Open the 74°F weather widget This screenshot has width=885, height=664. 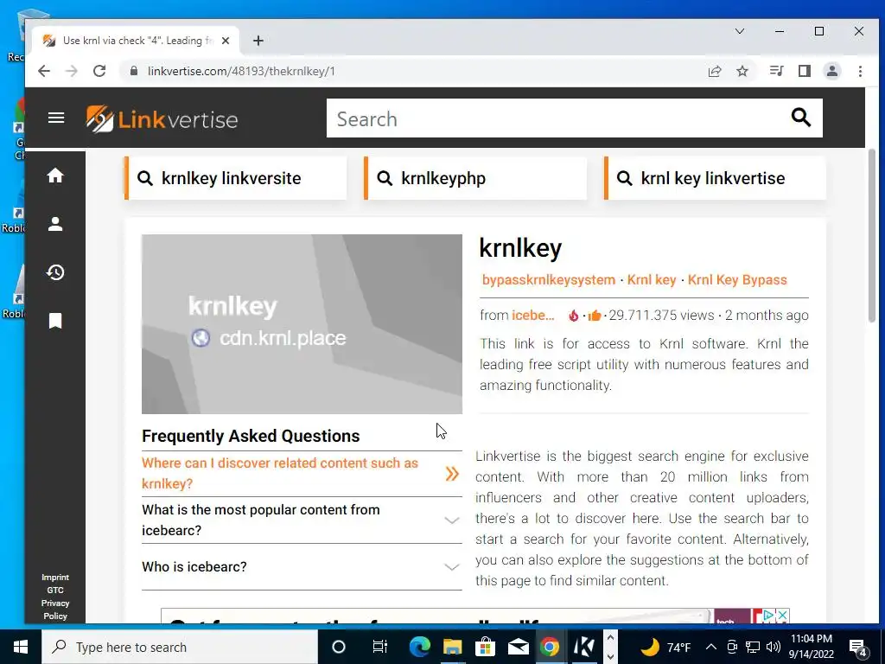[666, 647]
